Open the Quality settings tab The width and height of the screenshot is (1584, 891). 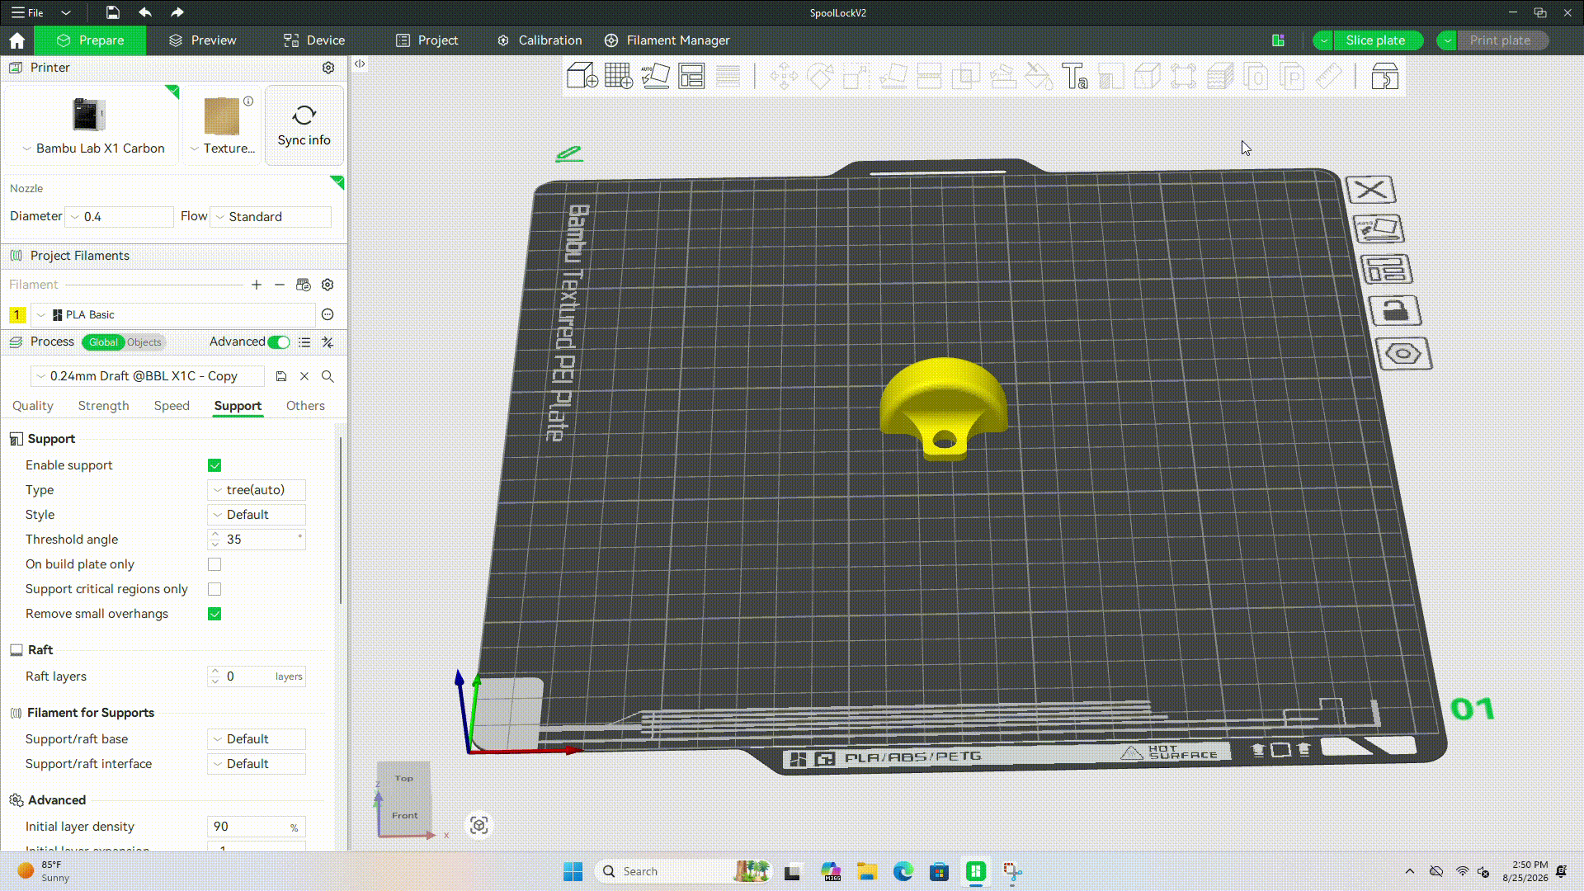pyautogui.click(x=33, y=406)
